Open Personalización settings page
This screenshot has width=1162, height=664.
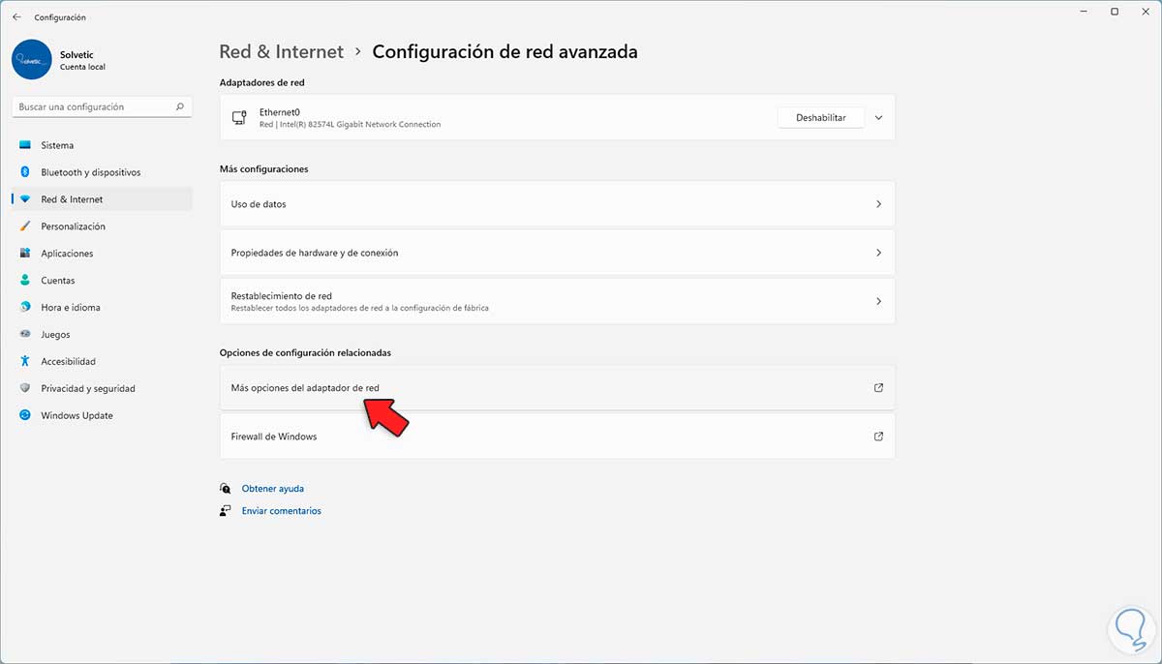tap(103, 226)
